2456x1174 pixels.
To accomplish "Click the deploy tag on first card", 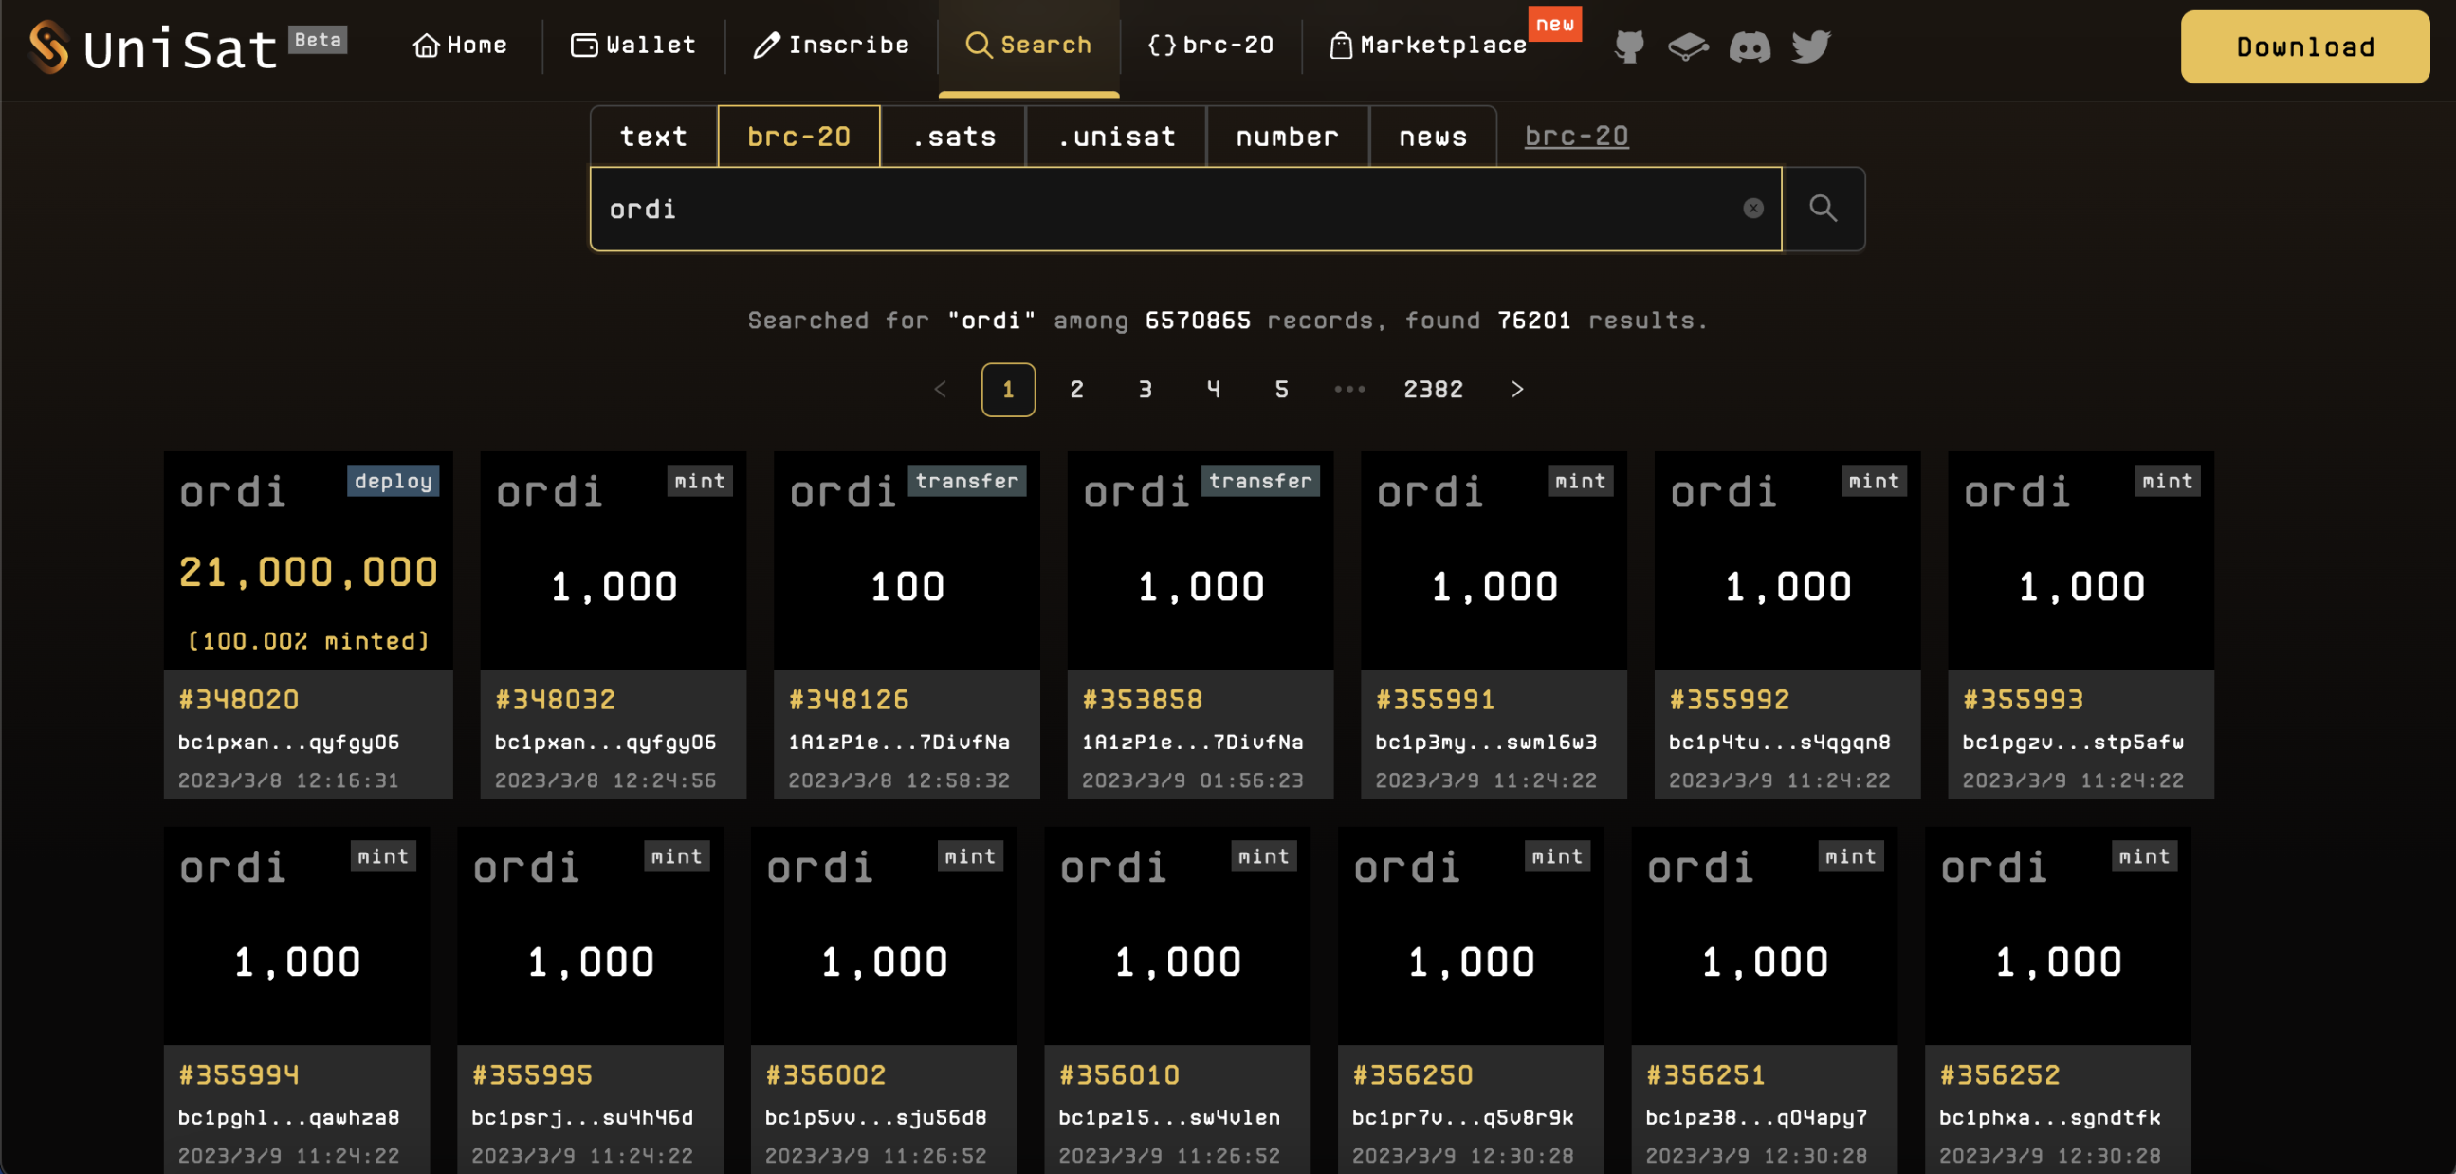I will (393, 481).
